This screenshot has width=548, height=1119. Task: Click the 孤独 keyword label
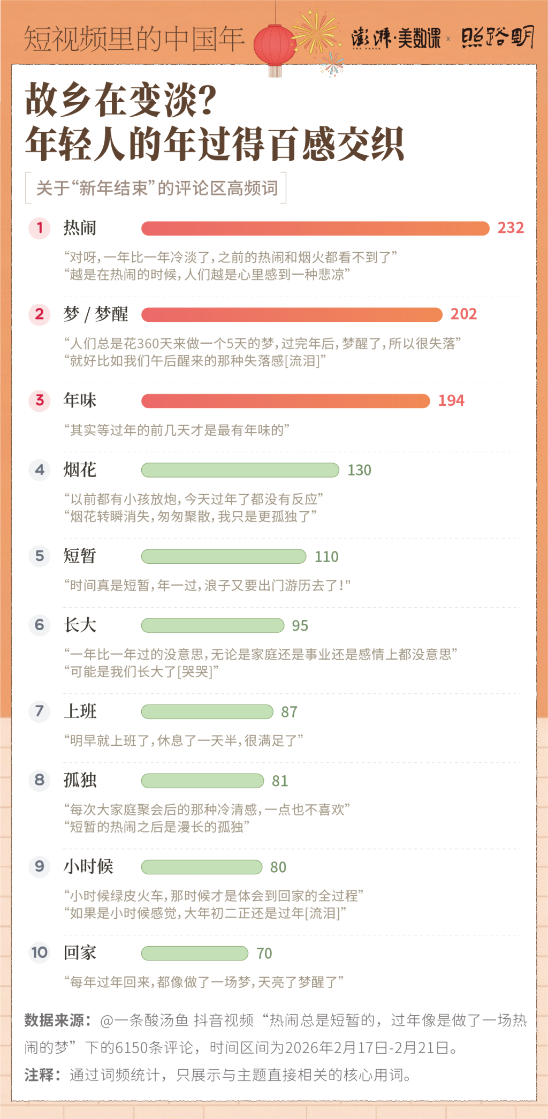pos(80,780)
